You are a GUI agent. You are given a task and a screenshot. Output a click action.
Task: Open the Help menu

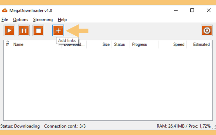tap(62, 19)
